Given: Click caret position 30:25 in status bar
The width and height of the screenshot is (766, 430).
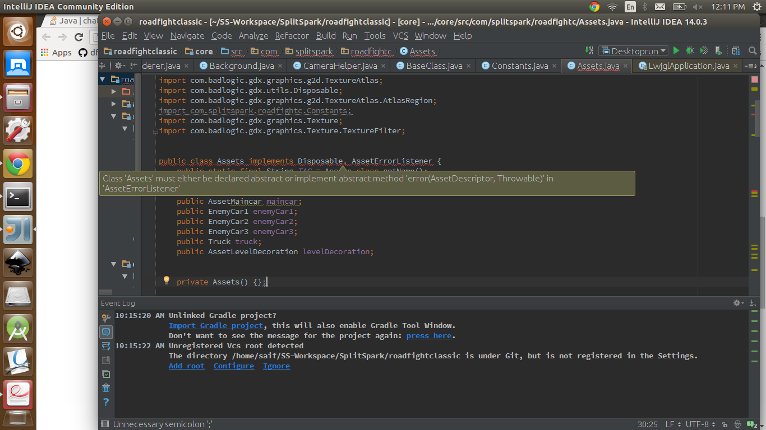Looking at the screenshot, I should pos(648,424).
